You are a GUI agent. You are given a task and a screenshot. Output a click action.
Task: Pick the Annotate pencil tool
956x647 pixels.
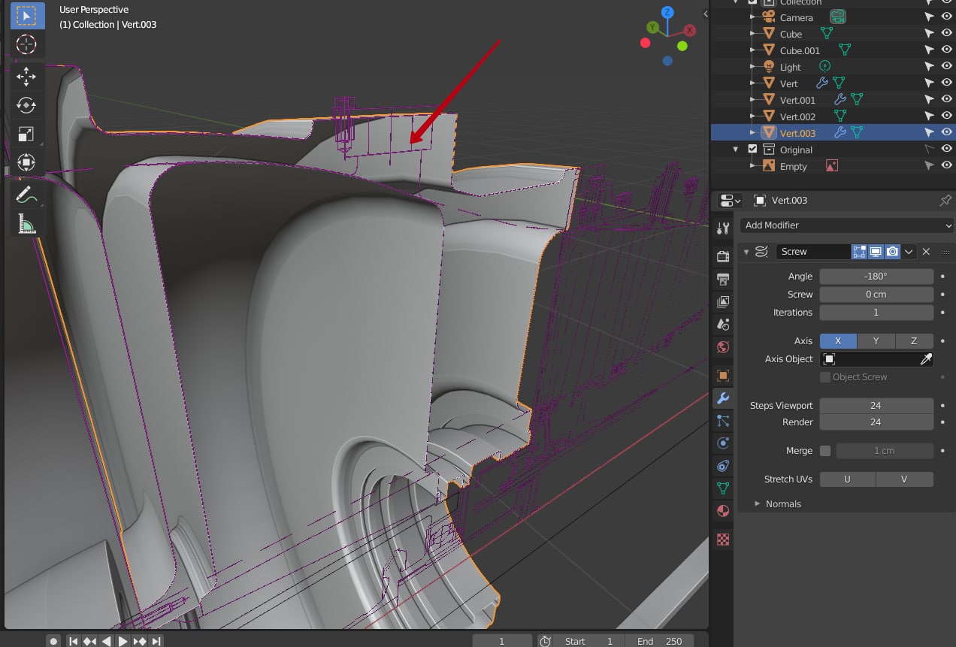(x=26, y=195)
